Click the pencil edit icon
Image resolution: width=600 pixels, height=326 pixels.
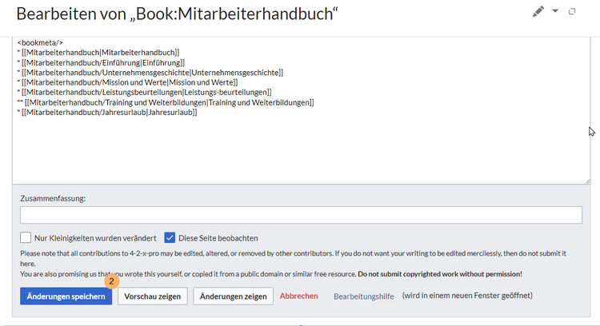[x=538, y=11]
